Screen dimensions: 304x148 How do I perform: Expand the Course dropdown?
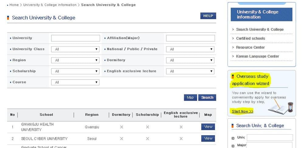[75, 82]
